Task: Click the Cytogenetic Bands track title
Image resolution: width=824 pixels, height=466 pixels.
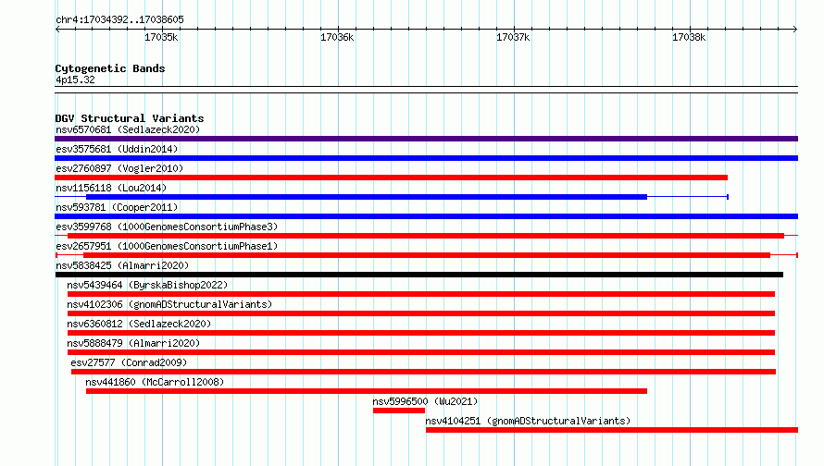Action: pos(110,68)
